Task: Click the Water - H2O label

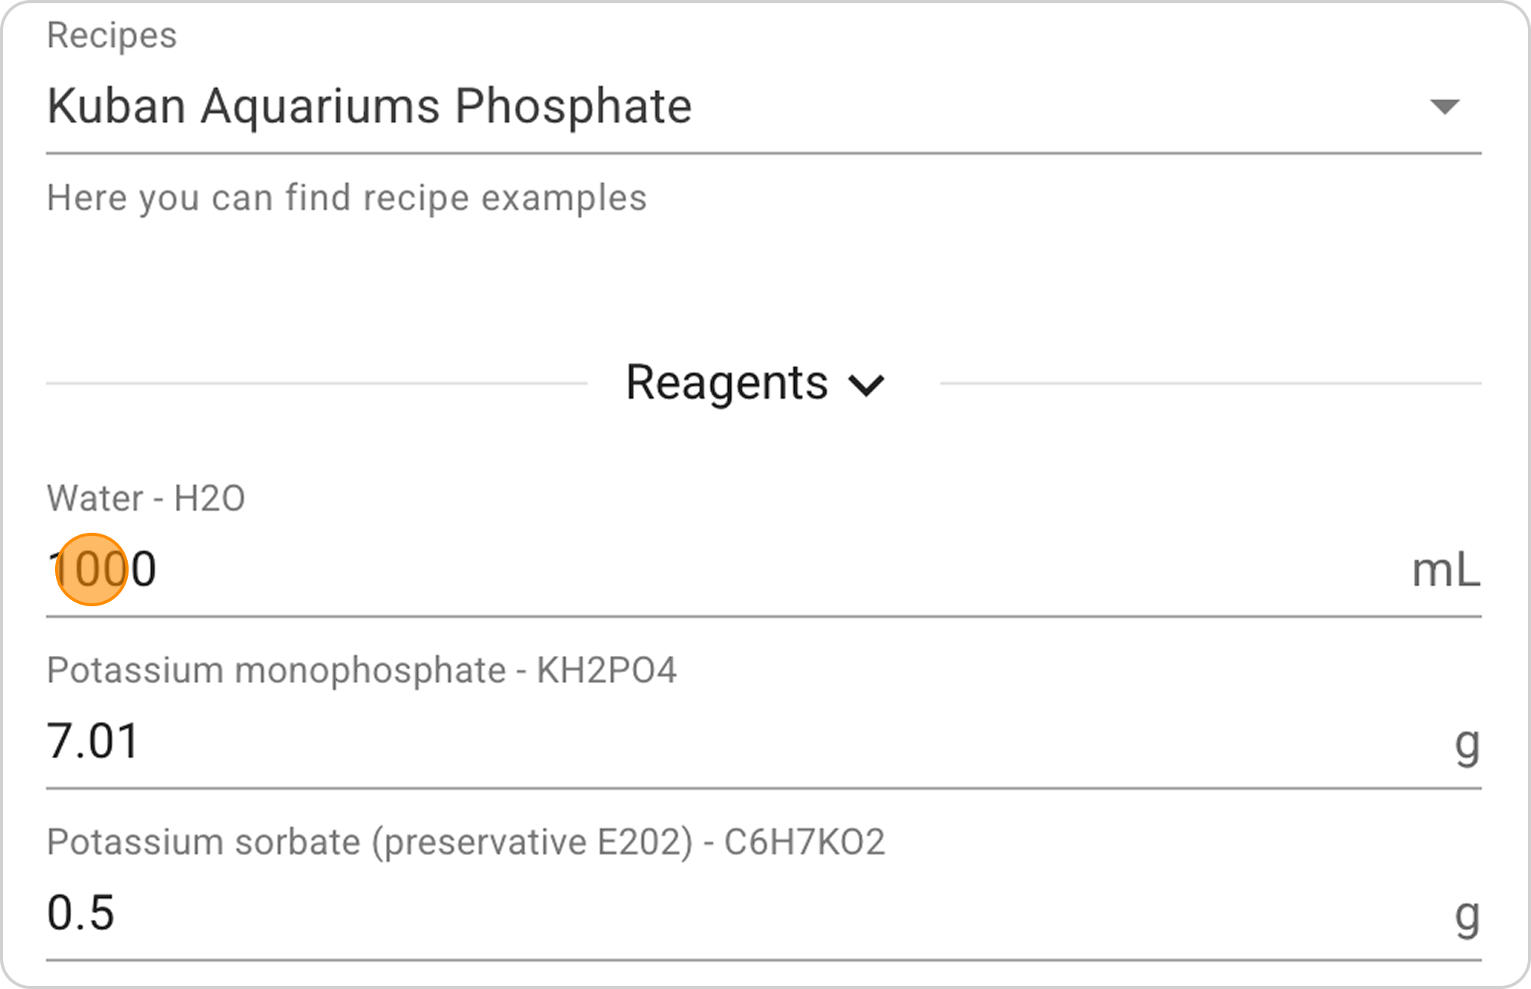Action: click(145, 498)
